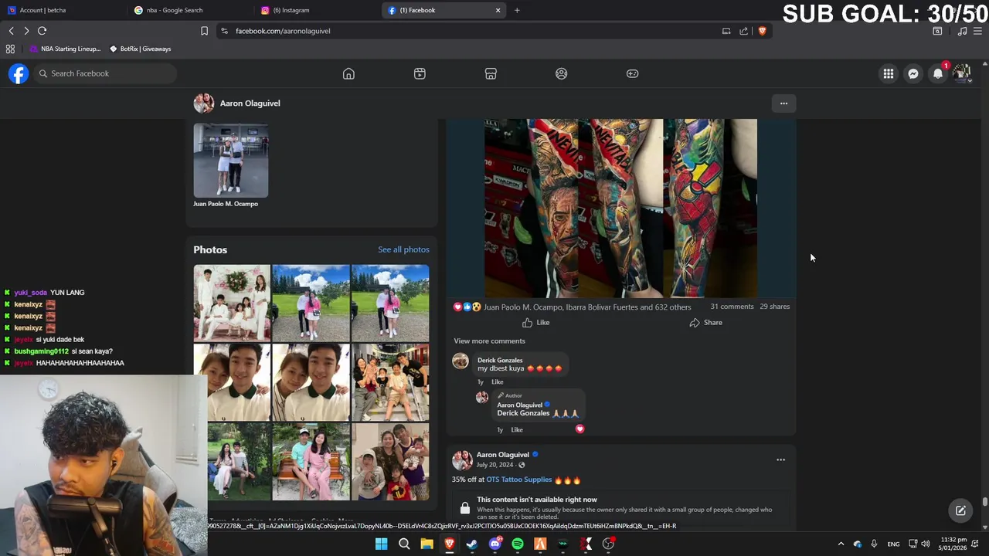Viewport: 989px width, 556px height.
Task: Open options on July 20 post
Action: (x=780, y=459)
